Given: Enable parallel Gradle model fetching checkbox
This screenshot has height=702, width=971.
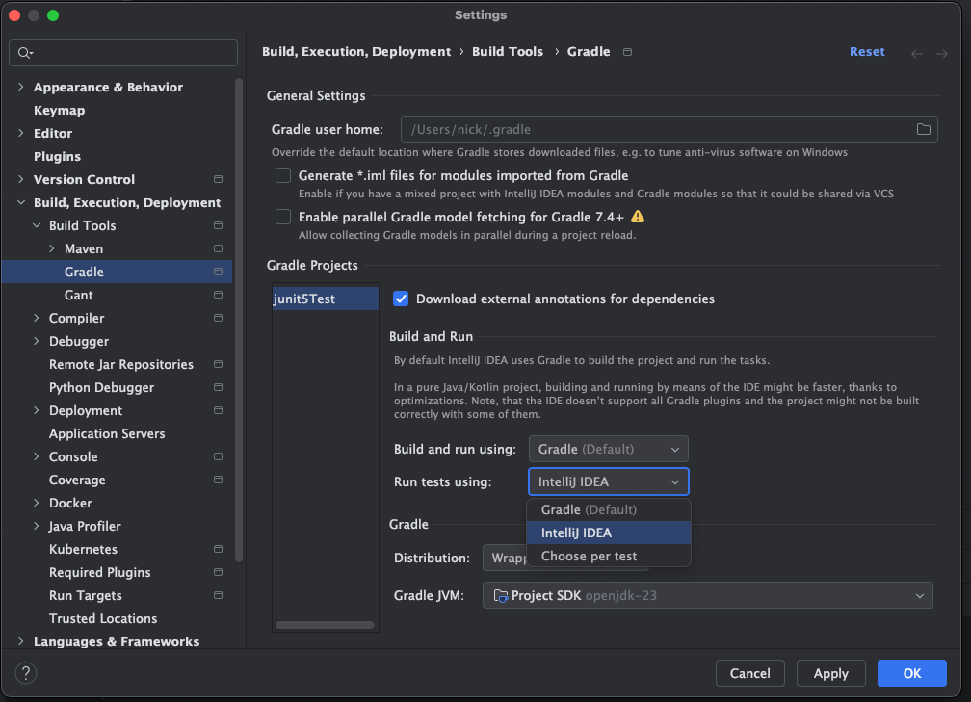Looking at the screenshot, I should (x=283, y=217).
